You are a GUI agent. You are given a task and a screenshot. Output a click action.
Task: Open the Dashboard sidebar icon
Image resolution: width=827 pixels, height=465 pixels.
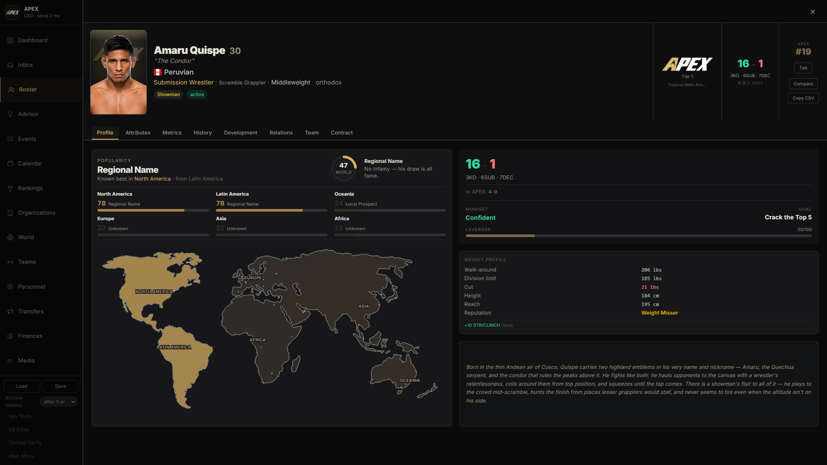pos(10,40)
